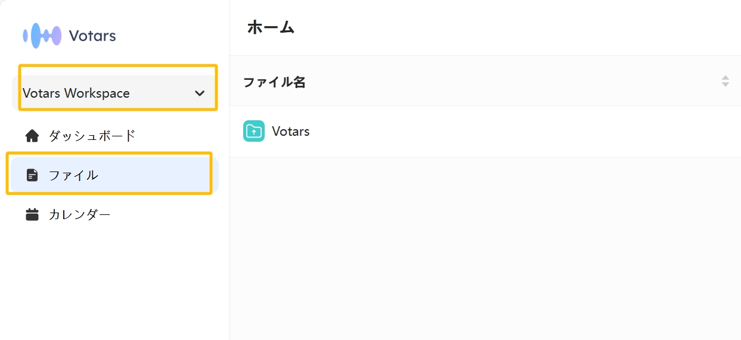Open the Votars folder by its name
The image size is (741, 340).
pyautogui.click(x=291, y=132)
